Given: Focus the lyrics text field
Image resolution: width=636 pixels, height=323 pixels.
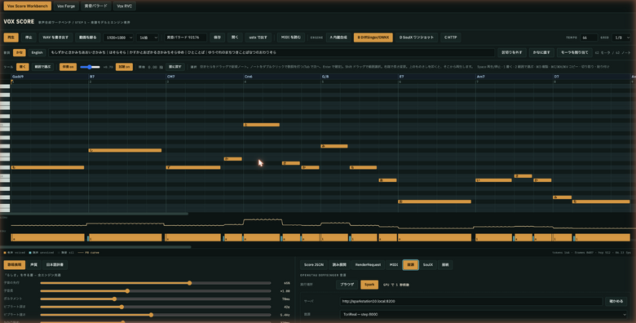Looking at the screenshot, I should tap(272, 52).
